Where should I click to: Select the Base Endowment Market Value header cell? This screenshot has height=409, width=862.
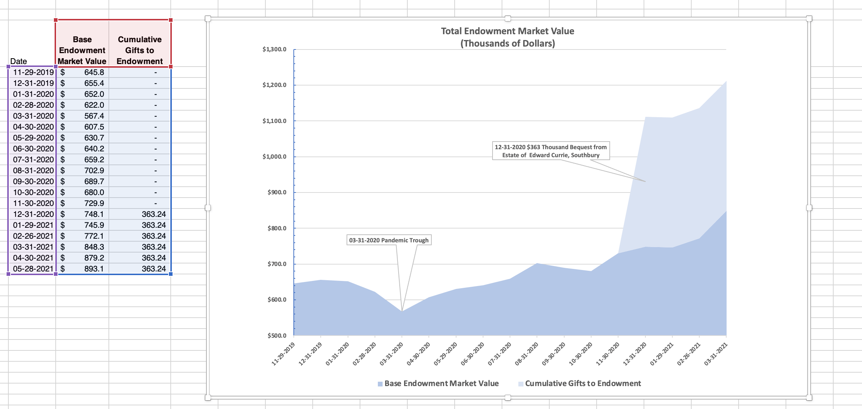click(x=82, y=43)
